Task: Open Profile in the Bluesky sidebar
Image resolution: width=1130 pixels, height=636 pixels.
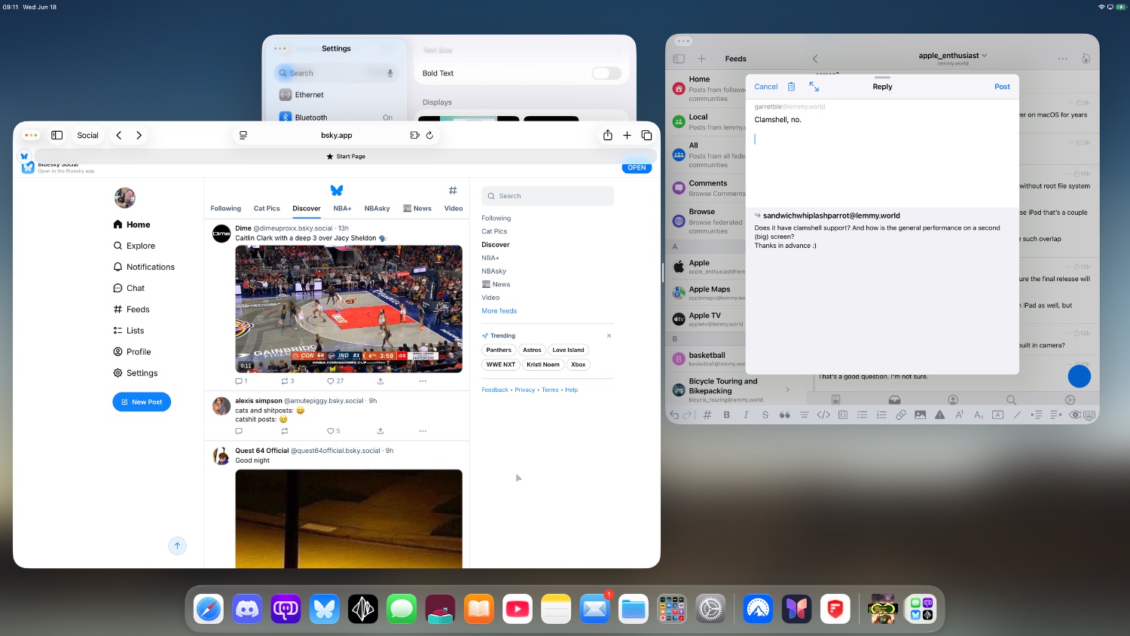Action: (132, 352)
